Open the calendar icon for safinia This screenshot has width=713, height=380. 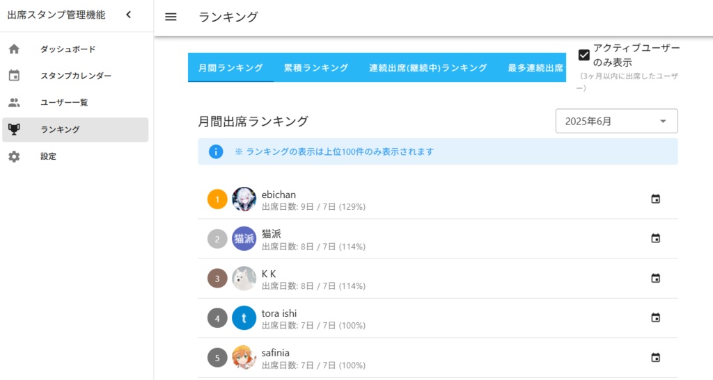(x=655, y=358)
